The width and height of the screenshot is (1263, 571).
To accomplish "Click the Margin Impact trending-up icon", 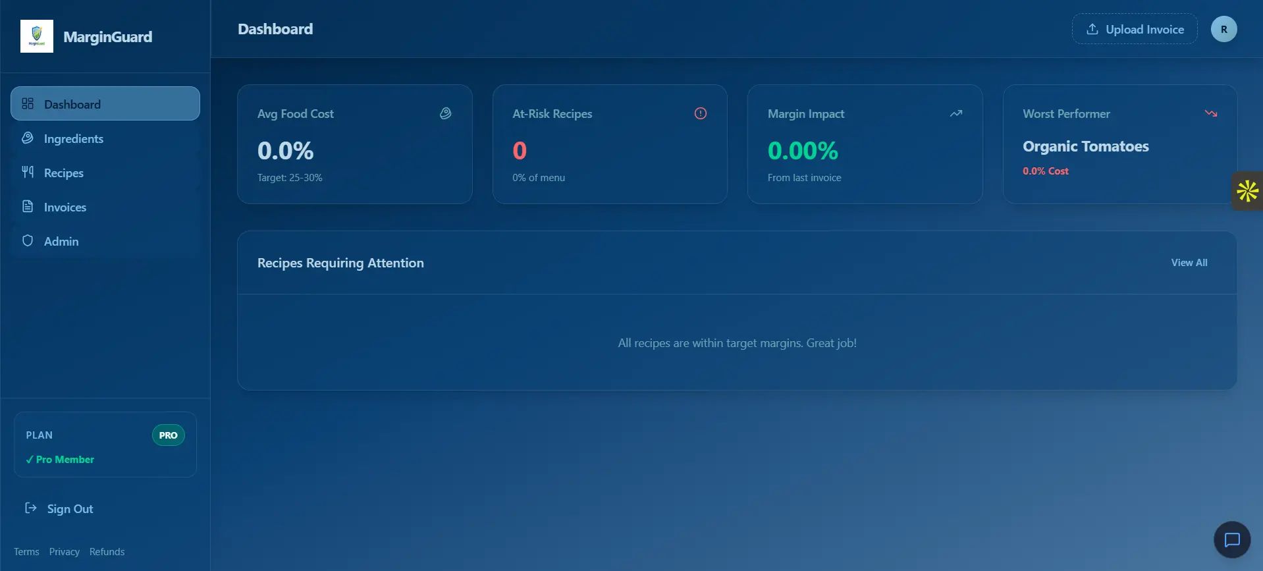I will (x=956, y=113).
